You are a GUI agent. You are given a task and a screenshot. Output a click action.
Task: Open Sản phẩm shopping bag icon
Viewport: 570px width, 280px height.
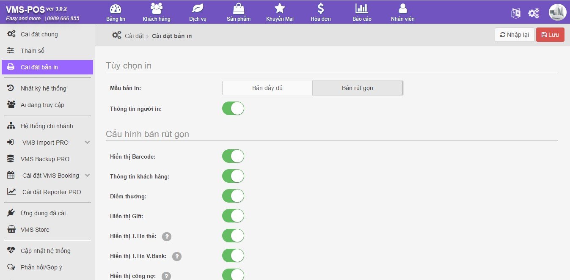[238, 9]
